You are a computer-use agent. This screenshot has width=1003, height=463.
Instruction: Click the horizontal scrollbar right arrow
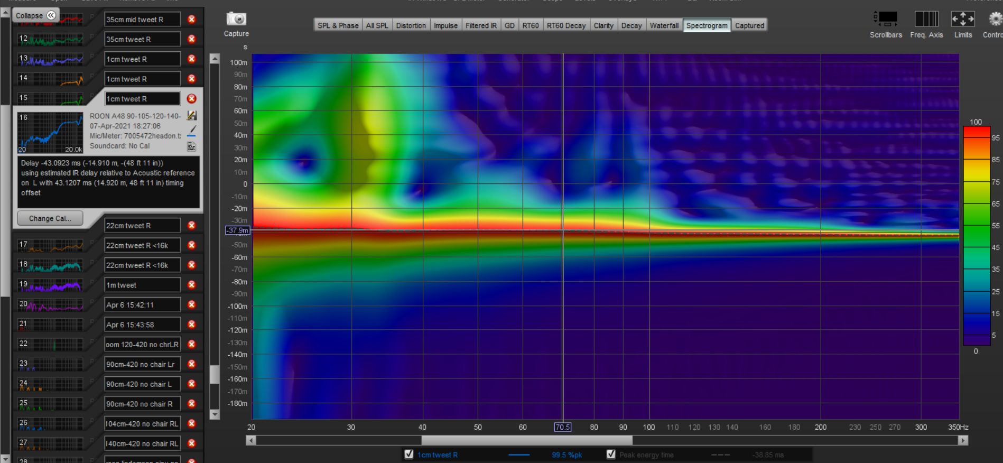pos(963,440)
